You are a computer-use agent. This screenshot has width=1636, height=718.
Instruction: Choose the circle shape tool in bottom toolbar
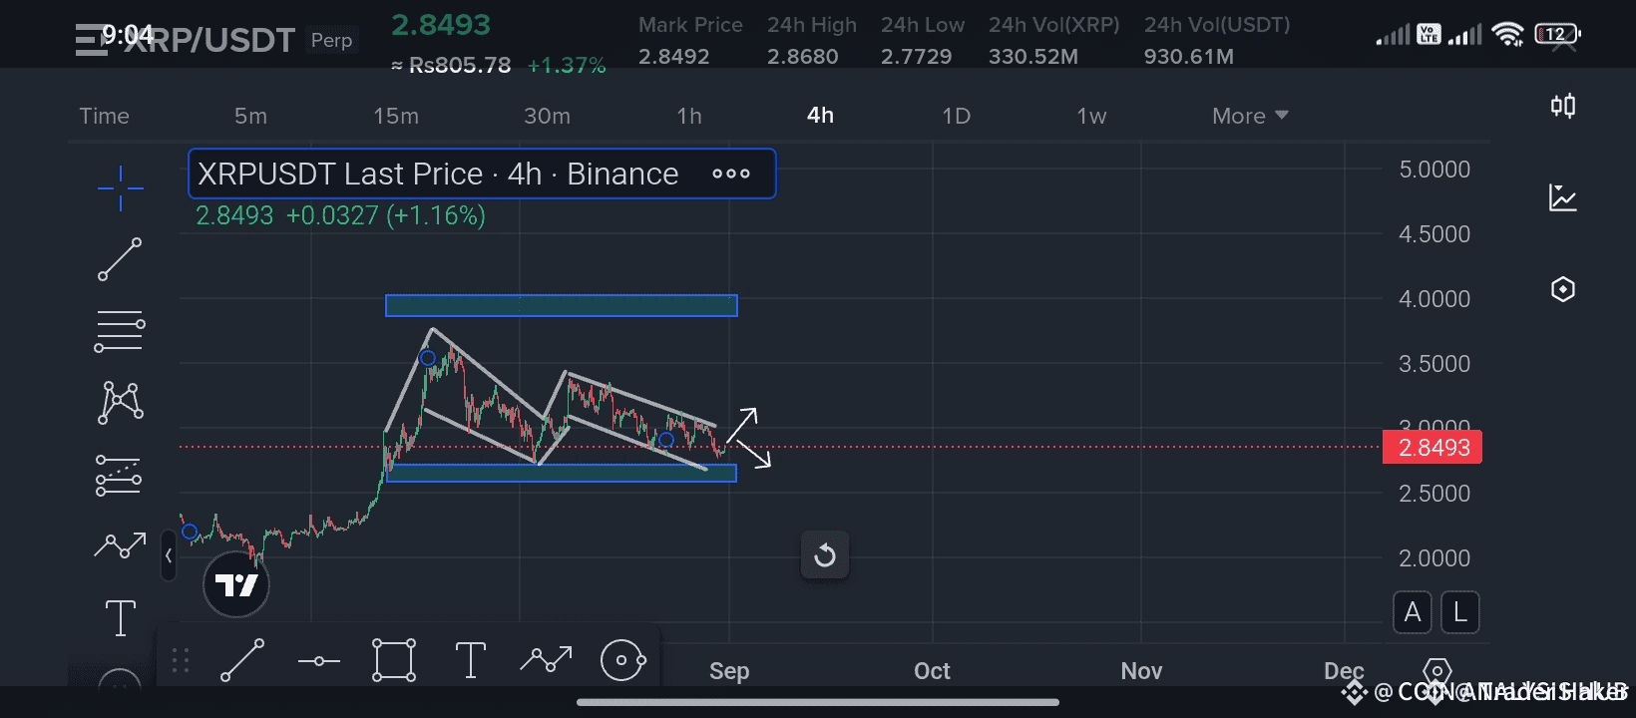(x=623, y=660)
